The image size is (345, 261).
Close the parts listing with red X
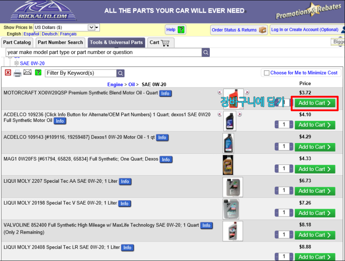pos(8,73)
